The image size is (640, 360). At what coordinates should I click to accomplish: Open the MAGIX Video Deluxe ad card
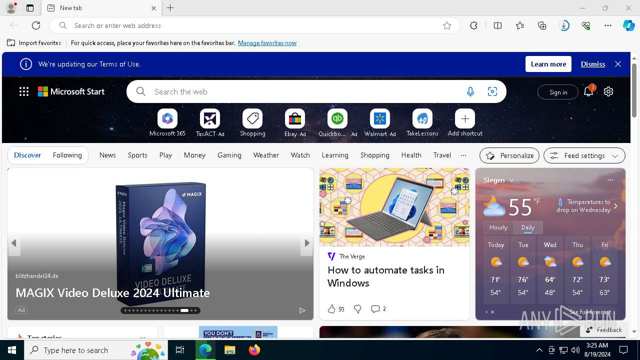coord(160,244)
